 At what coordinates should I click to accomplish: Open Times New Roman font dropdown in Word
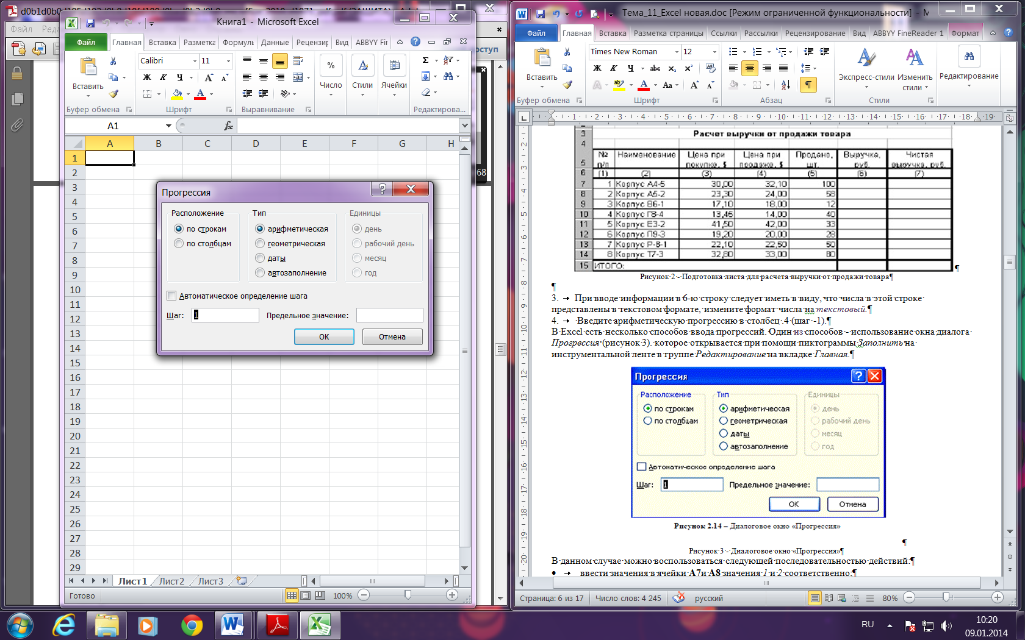click(676, 52)
